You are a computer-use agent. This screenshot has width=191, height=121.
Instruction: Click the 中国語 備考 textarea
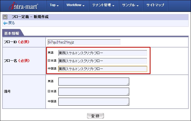click(x=94, y=102)
